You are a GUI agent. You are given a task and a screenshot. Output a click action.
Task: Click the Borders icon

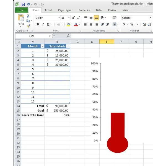click(x=58, y=24)
